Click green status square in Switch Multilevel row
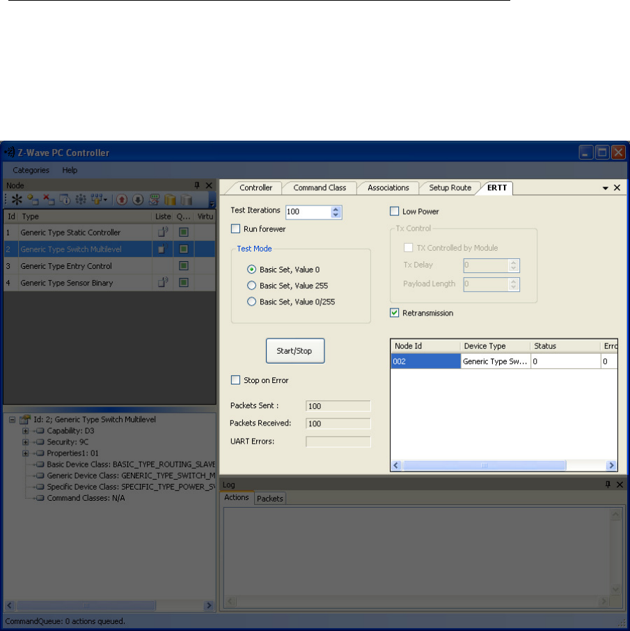The image size is (630, 631). [x=184, y=249]
